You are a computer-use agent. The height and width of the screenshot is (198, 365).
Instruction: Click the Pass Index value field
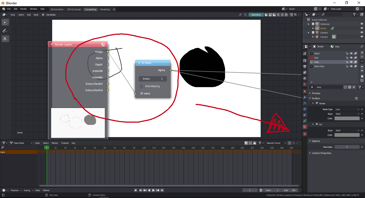(347, 147)
